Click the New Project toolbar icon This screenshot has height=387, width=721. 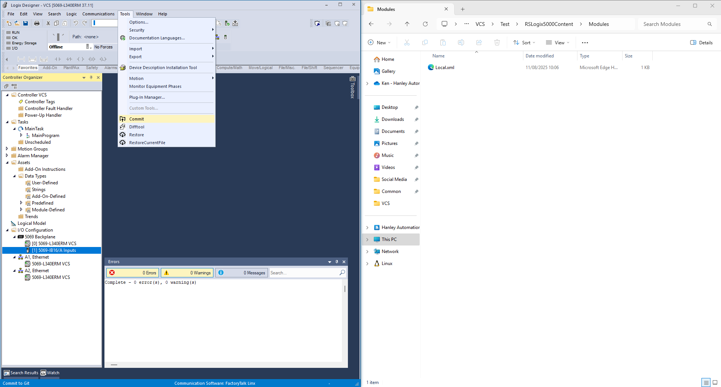point(9,23)
